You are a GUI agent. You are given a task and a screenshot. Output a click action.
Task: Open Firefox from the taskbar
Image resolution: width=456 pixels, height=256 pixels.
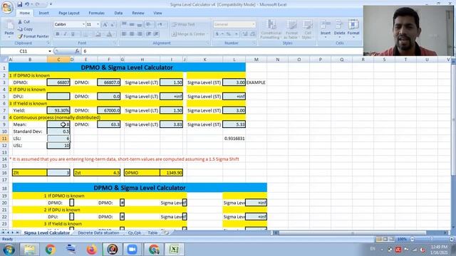[92, 250]
